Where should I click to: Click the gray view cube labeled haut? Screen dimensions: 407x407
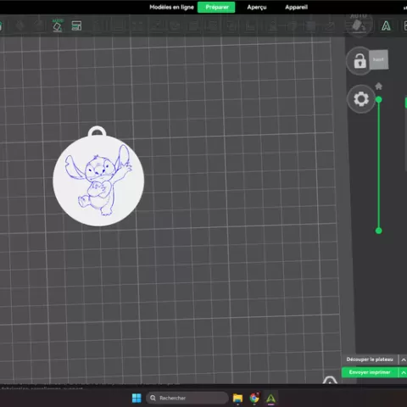pos(378,59)
